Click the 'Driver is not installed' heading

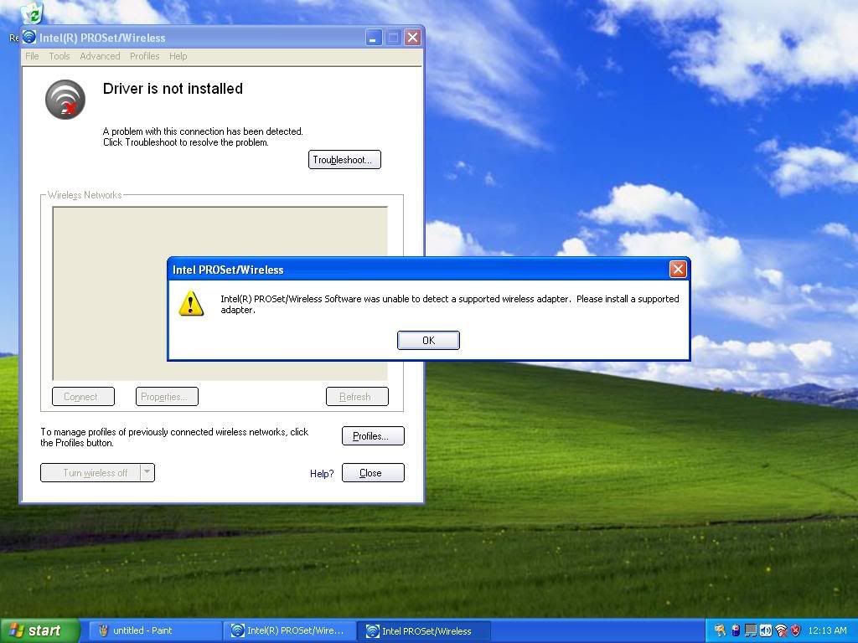pos(173,89)
